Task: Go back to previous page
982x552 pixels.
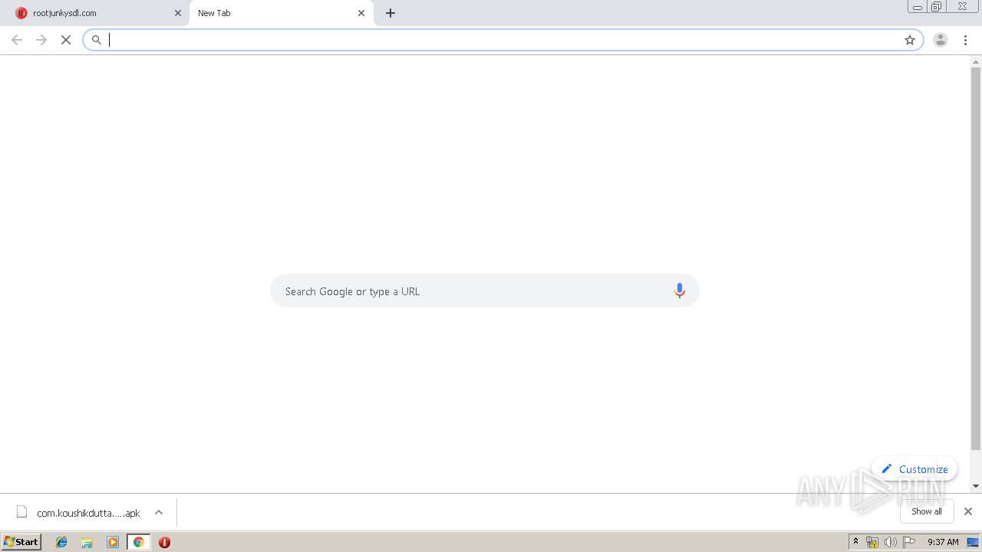Action: click(x=17, y=40)
